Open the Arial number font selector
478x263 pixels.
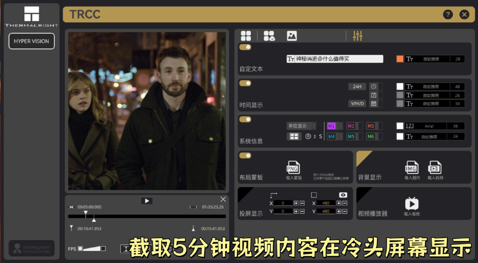tap(435, 126)
